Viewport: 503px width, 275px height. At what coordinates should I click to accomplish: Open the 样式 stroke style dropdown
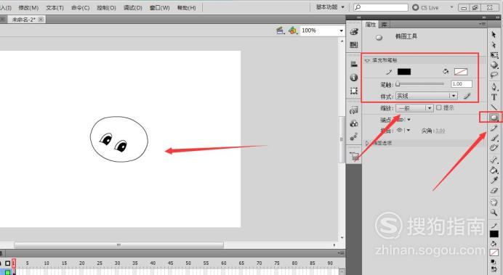click(427, 96)
